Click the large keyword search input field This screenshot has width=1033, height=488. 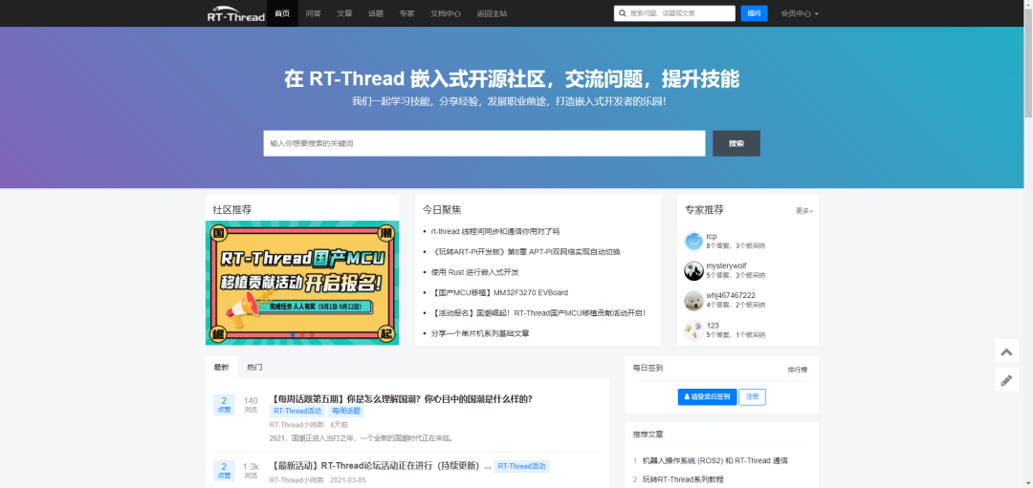tap(484, 143)
